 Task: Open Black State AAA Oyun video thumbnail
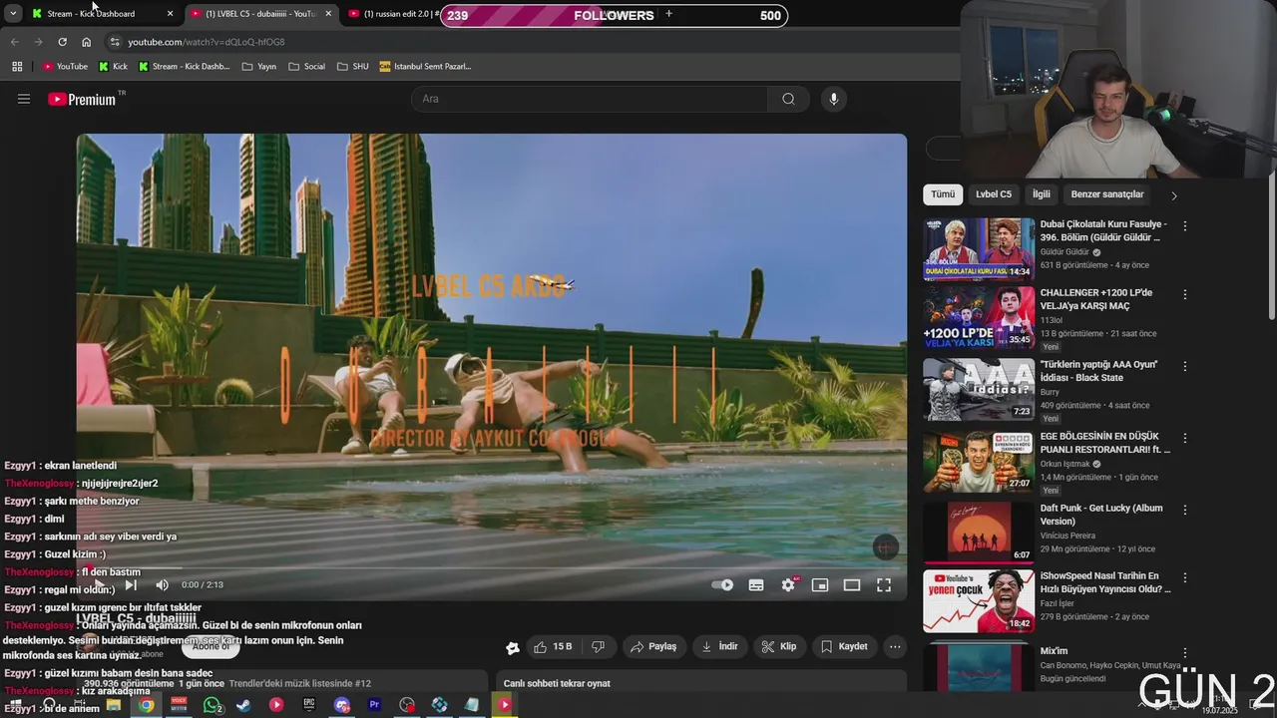click(x=979, y=390)
